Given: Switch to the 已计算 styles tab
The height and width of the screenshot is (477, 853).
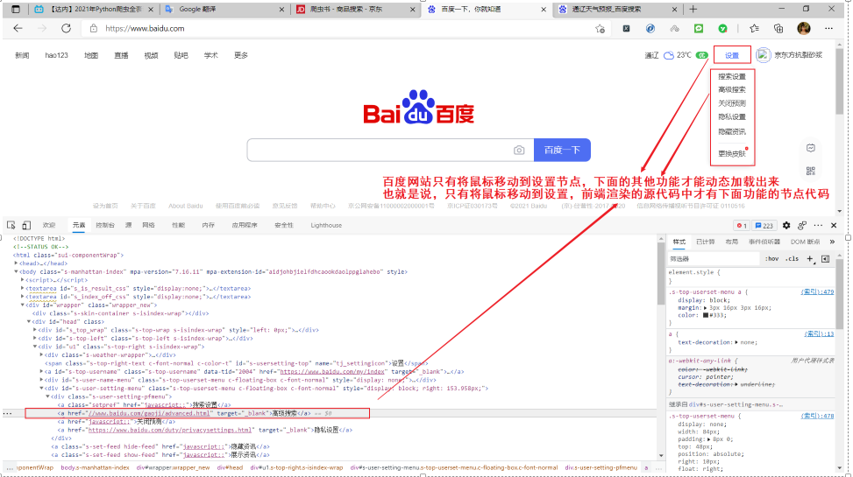Looking at the screenshot, I should coord(705,242).
